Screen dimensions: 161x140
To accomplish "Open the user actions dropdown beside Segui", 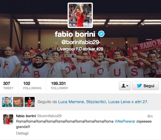I will (x=125, y=86).
